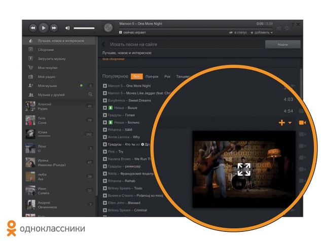Skip to the next track

point(54,28)
